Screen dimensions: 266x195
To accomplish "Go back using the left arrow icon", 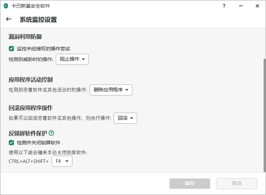I will pos(9,19).
